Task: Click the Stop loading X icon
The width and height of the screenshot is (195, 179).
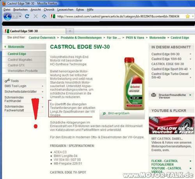Action: click(x=35, y=16)
